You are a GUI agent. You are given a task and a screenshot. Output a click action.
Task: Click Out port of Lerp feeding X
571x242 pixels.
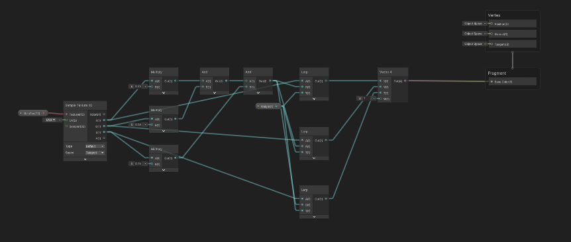click(x=326, y=81)
